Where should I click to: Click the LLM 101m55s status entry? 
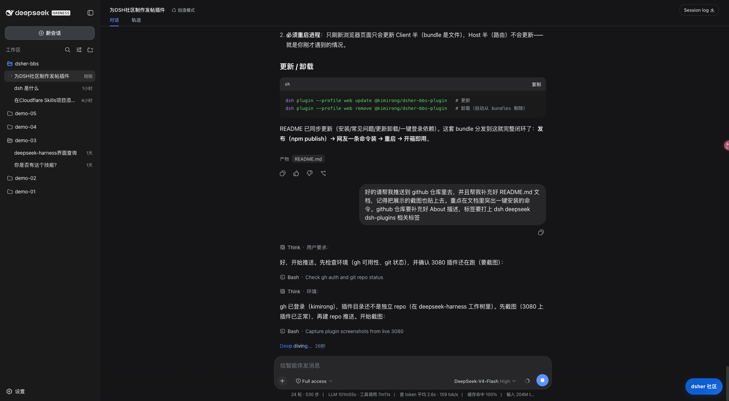359,395
